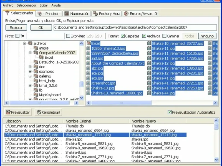Screen dimensions: 222x166
Task: Enable the Caminar checkbox
Action: click(164, 36)
